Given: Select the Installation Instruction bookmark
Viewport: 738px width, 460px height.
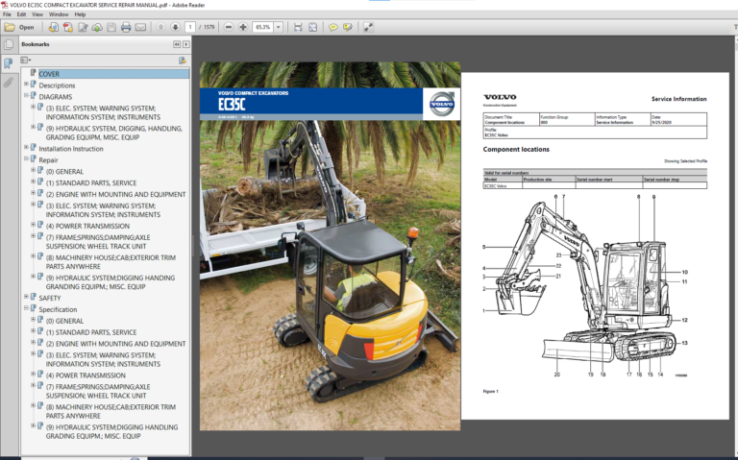Looking at the screenshot, I should 71,149.
